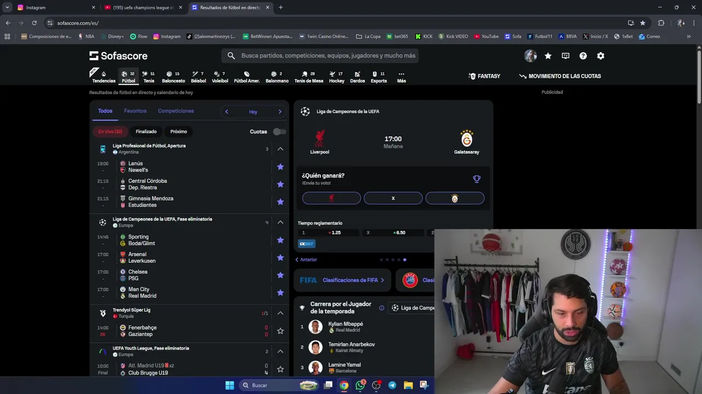
Task: Vote for Liverpool to win
Action: coord(331,198)
